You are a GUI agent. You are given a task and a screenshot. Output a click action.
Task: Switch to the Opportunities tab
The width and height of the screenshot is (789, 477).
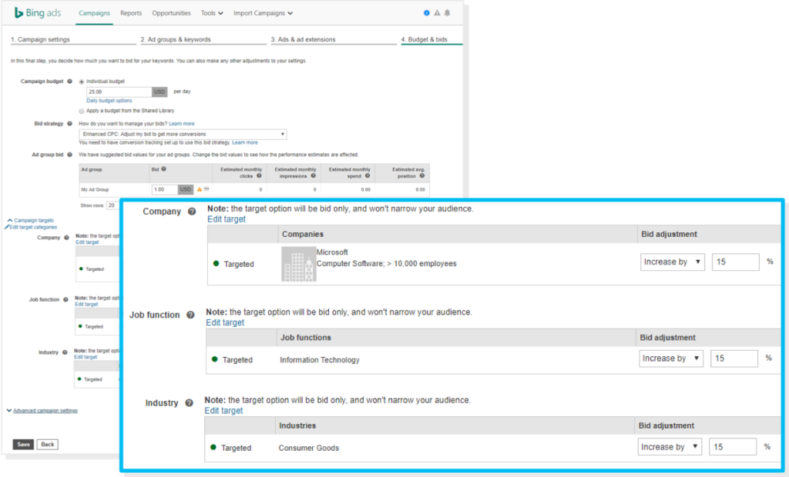[171, 13]
